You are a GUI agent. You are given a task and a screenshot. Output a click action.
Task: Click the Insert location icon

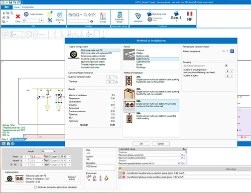tap(26, 14)
